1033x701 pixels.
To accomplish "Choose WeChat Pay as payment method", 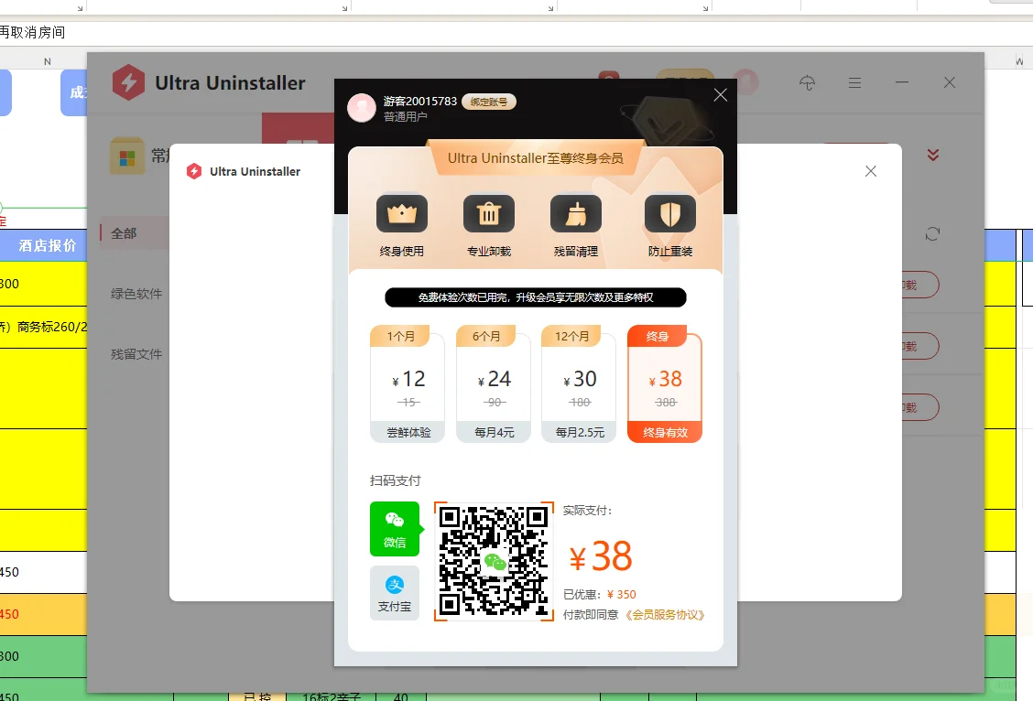I will 395,529.
